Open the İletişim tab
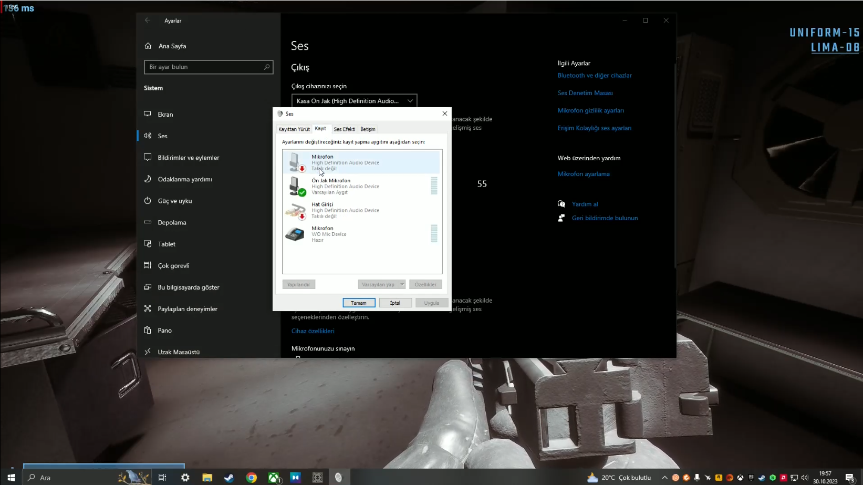The height and width of the screenshot is (485, 863). [x=368, y=129]
